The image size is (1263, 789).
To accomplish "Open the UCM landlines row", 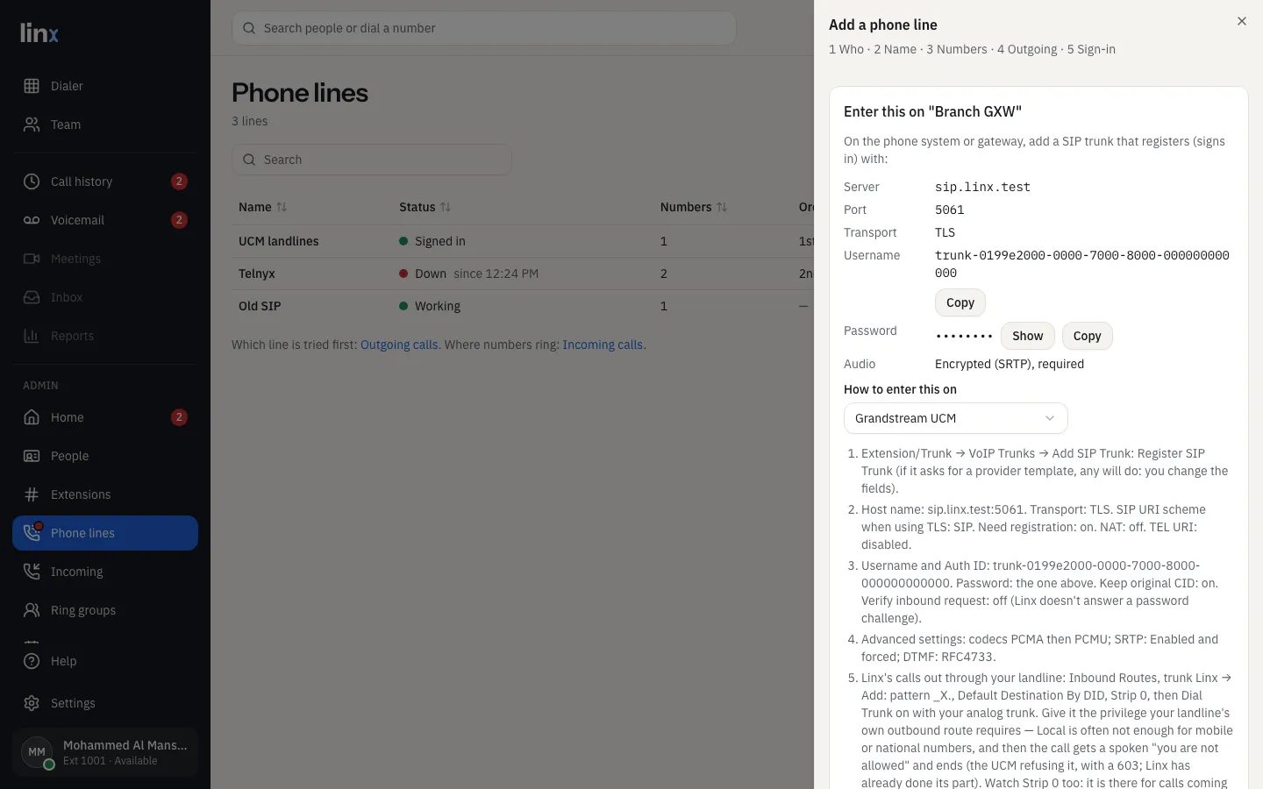I will (523, 241).
